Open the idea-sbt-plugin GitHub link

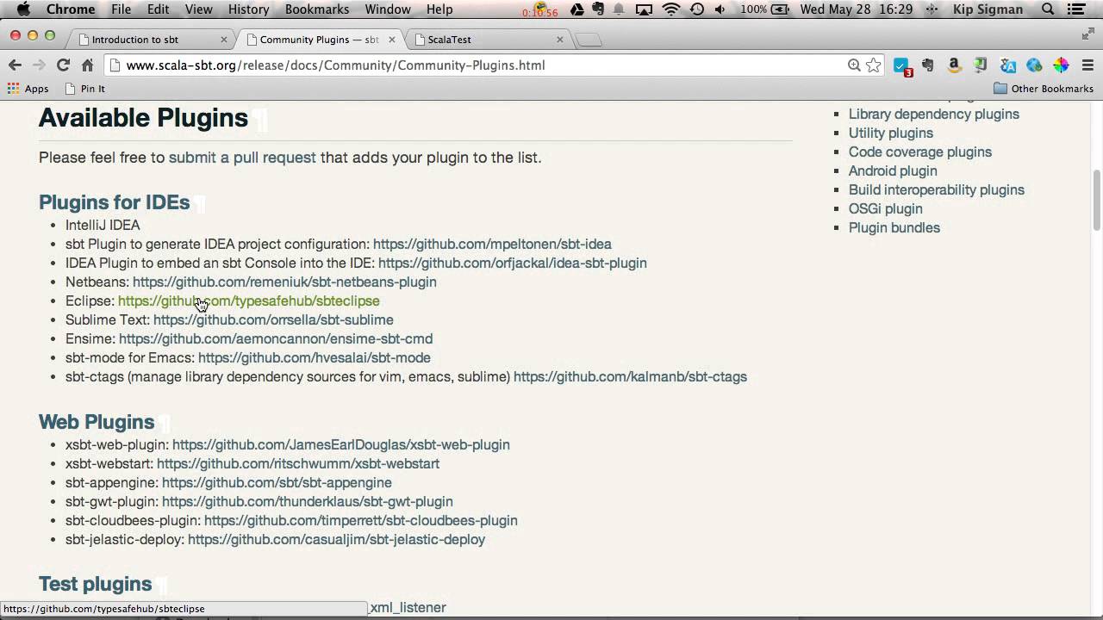pyautogui.click(x=512, y=263)
